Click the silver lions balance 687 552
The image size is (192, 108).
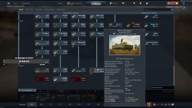click(114, 3)
